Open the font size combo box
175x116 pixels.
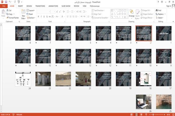(x=53, y=12)
